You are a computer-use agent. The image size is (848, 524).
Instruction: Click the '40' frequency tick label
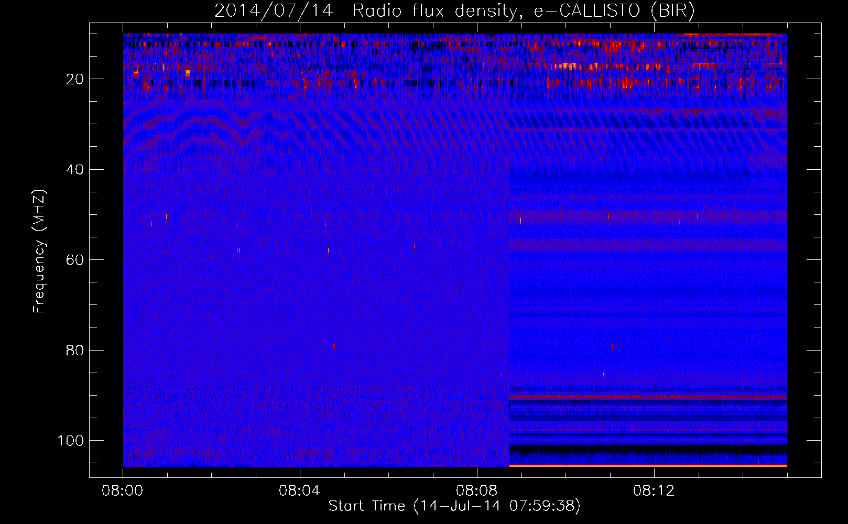75,170
